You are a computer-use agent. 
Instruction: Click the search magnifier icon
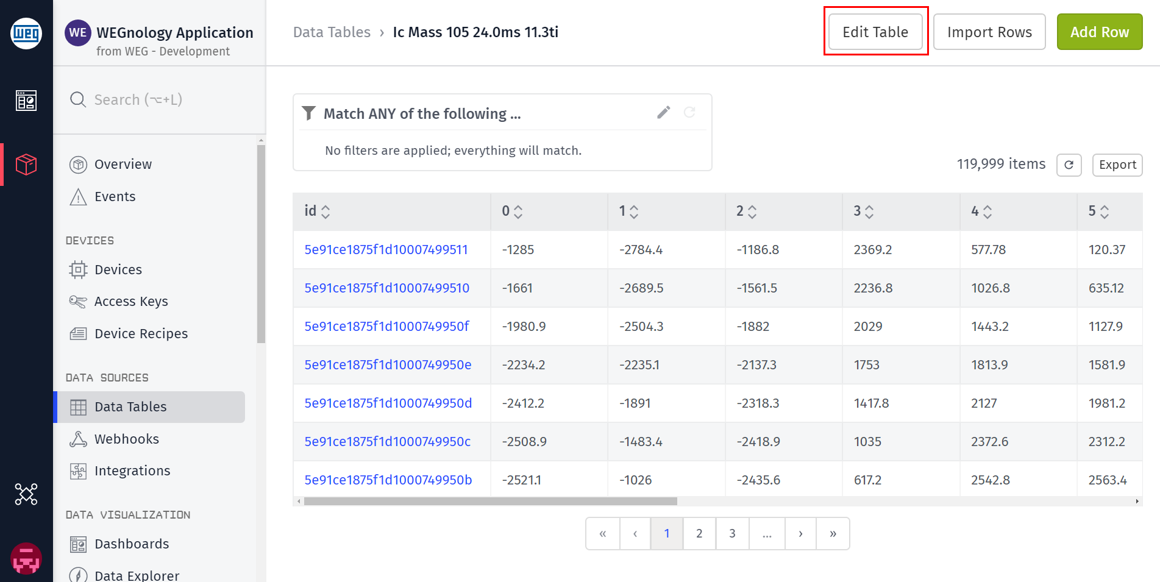click(x=78, y=99)
